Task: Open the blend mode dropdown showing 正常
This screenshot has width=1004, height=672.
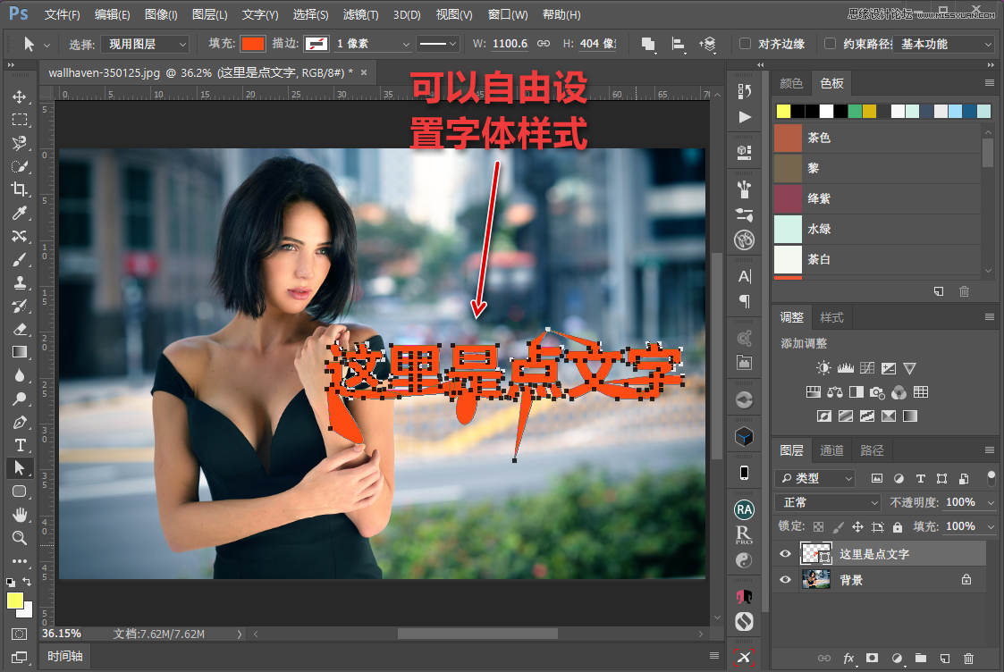Action: pyautogui.click(x=827, y=501)
